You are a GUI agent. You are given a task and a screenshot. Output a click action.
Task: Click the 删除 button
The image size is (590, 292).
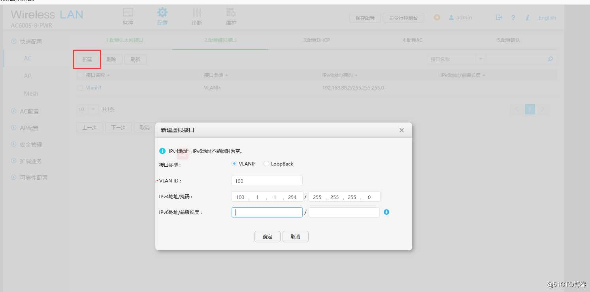coord(111,60)
